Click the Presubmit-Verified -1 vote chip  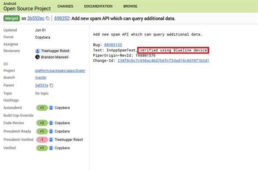pyautogui.click(x=42, y=140)
